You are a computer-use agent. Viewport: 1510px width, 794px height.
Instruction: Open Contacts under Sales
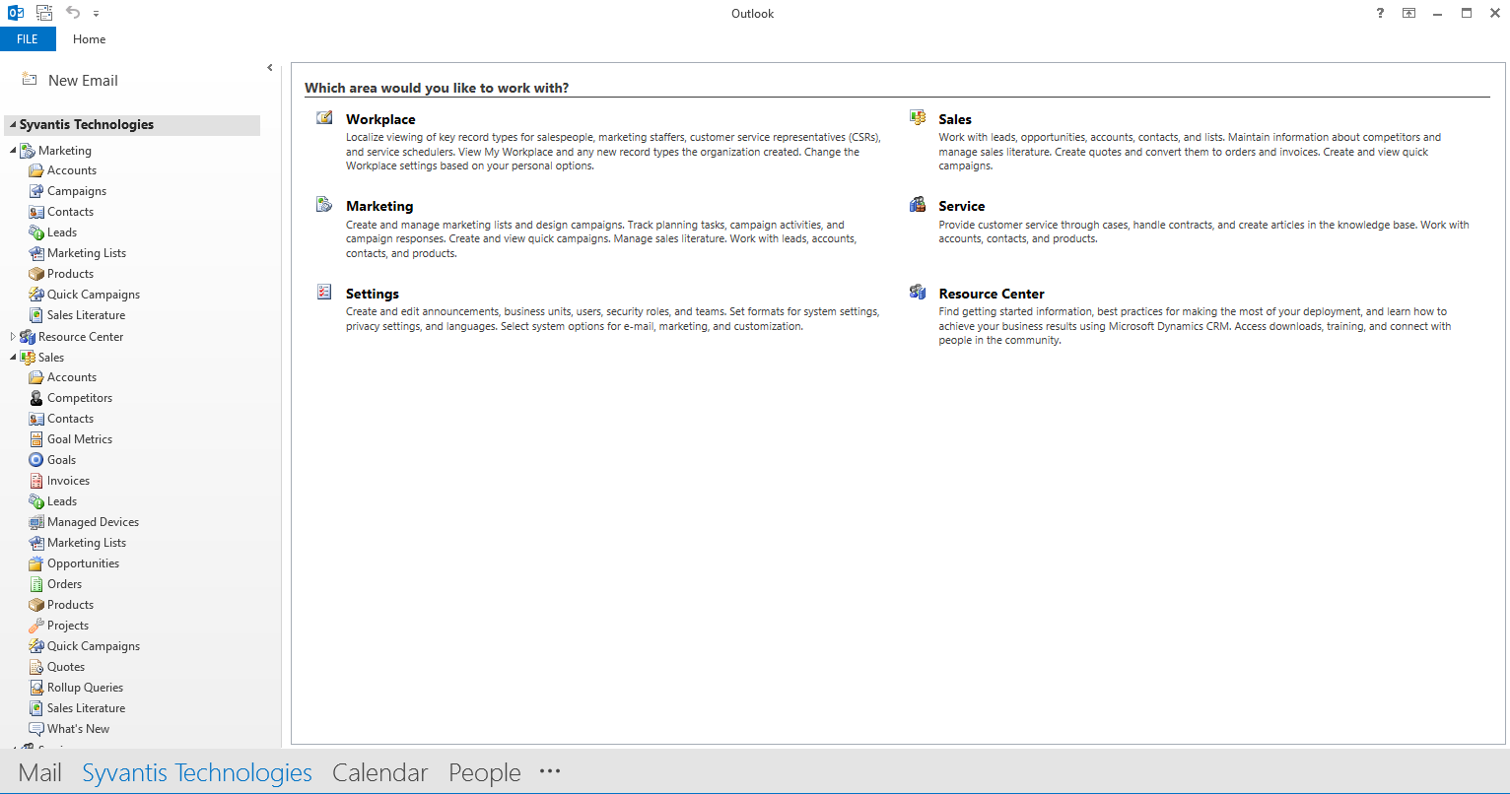click(x=71, y=419)
